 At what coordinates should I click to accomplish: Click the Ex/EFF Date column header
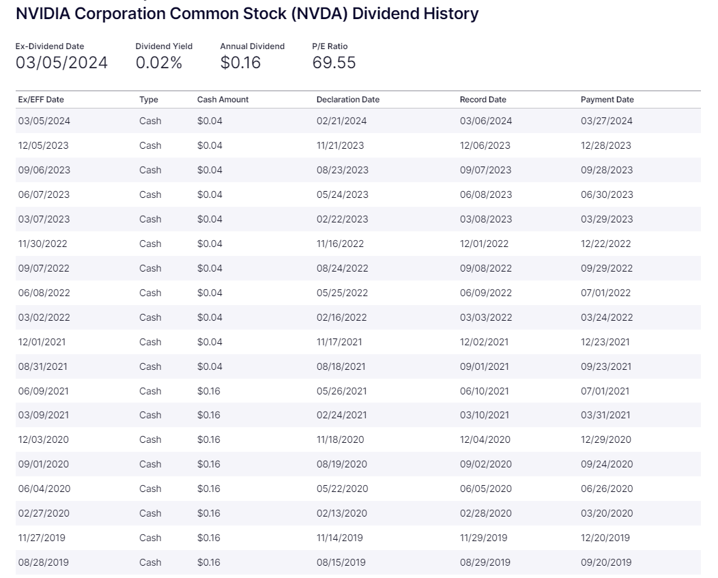coord(41,100)
